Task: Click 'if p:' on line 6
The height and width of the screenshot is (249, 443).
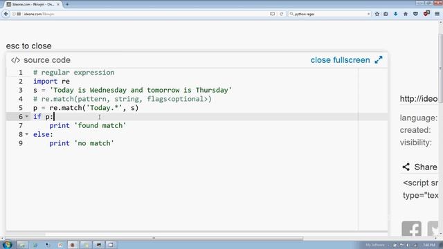Action: [43, 117]
